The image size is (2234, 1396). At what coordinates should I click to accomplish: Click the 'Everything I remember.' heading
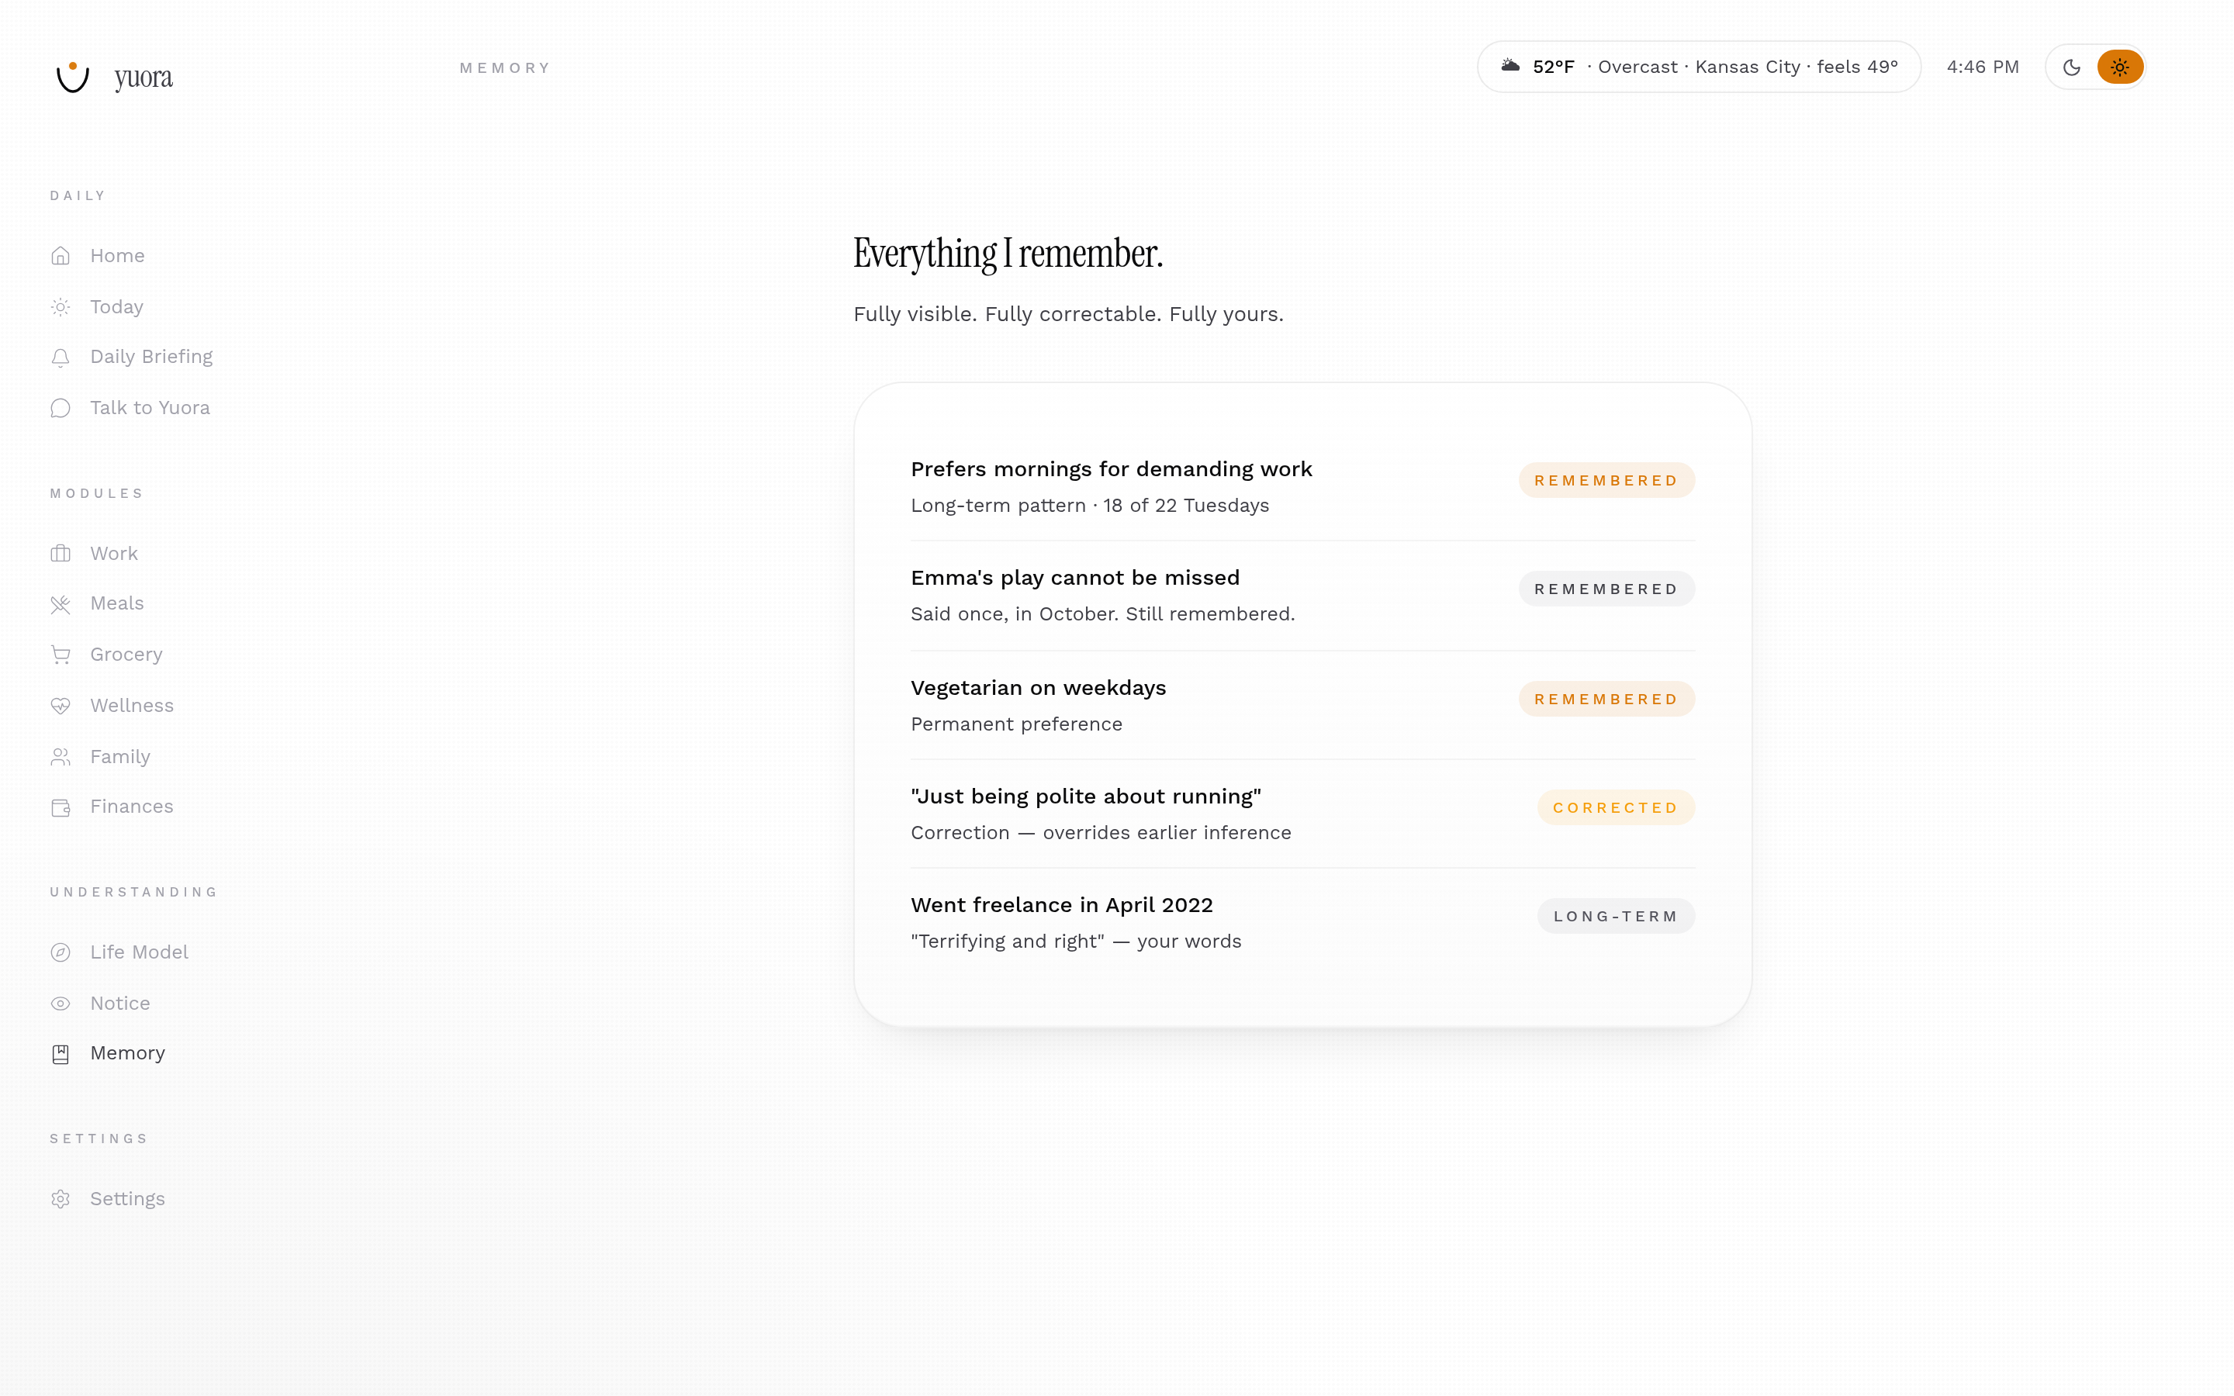tap(1008, 254)
